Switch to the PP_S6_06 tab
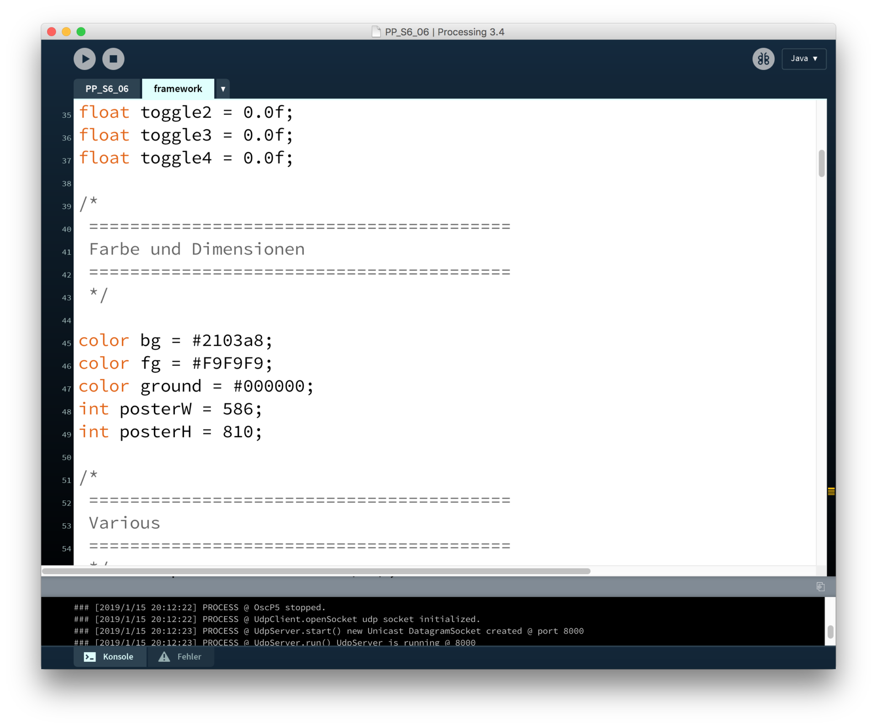The image size is (877, 728). [x=107, y=89]
